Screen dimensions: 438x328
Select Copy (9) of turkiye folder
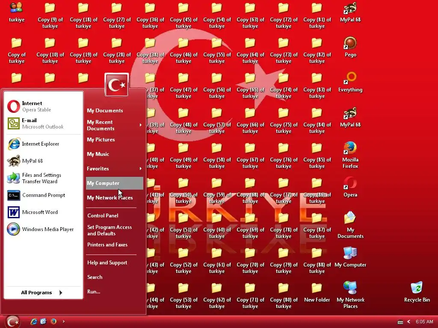coord(50,15)
